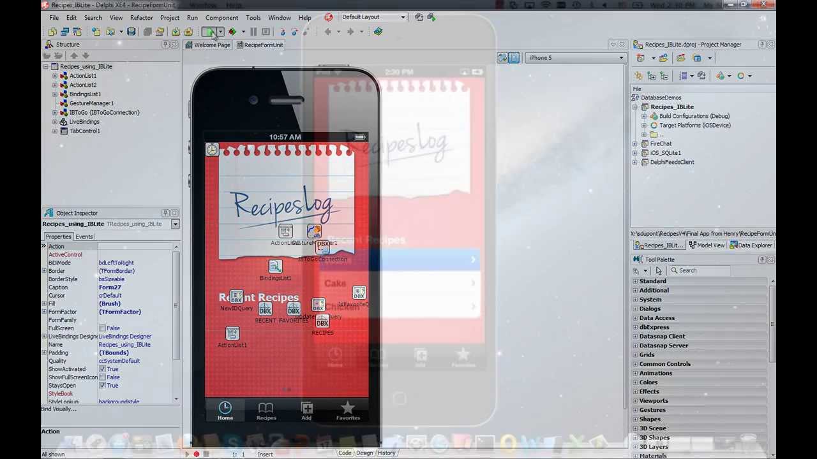This screenshot has height=459, width=817.
Task: Select the DelphiFeedsClient project
Action: pos(671,163)
